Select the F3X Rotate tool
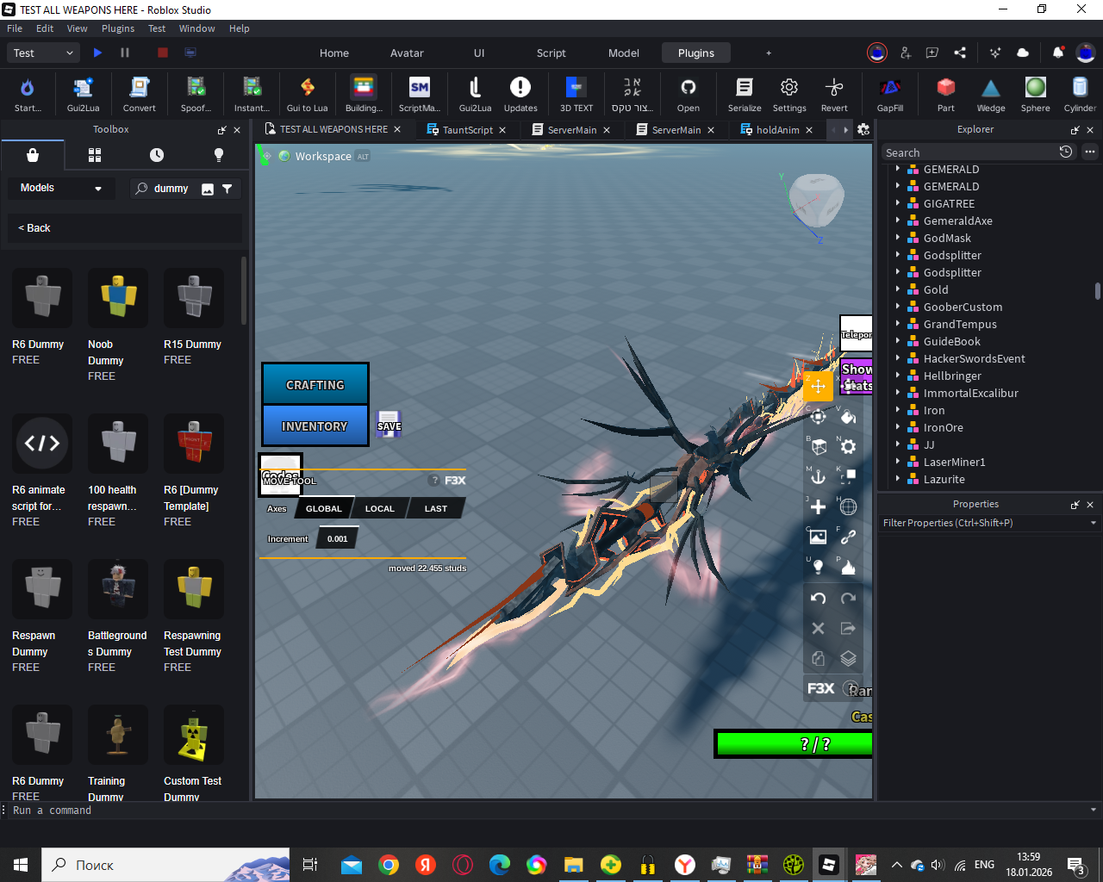 click(818, 417)
